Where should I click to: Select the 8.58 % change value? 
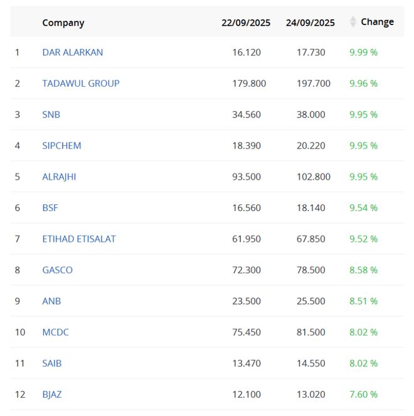(363, 270)
